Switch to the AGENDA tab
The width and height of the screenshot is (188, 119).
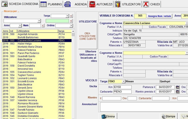tap(76, 4)
